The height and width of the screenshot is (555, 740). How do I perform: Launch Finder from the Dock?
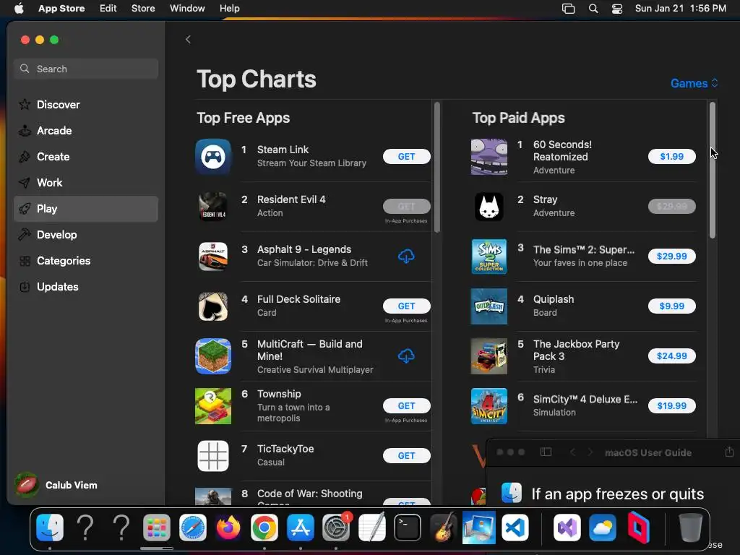point(50,527)
